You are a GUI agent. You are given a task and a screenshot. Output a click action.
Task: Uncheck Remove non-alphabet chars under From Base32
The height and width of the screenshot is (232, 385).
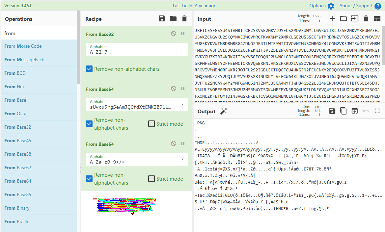89,69
